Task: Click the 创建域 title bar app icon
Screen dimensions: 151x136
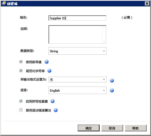Action: [x=4, y=3]
